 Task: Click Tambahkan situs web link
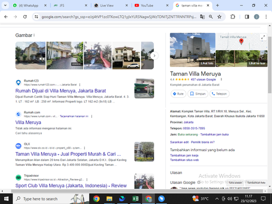[184, 160]
